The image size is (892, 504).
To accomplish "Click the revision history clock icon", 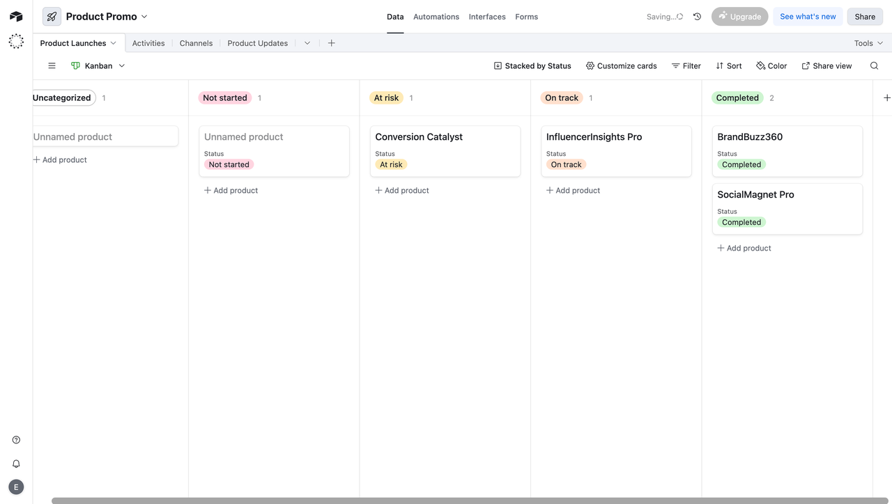I will [x=697, y=16].
